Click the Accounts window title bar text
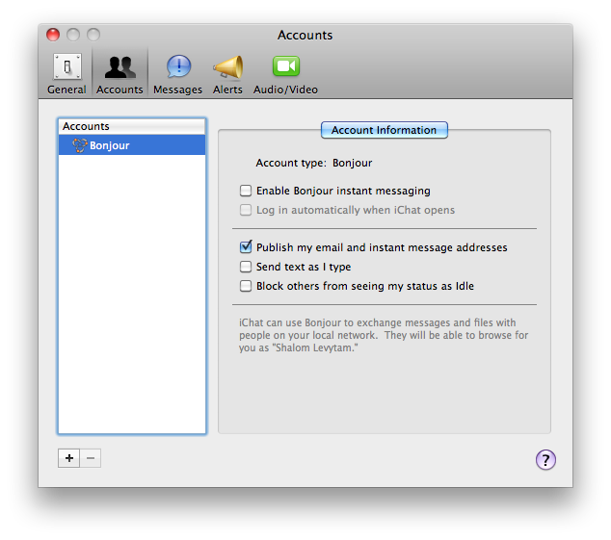Viewport: 611px width, 540px height. pos(305,35)
